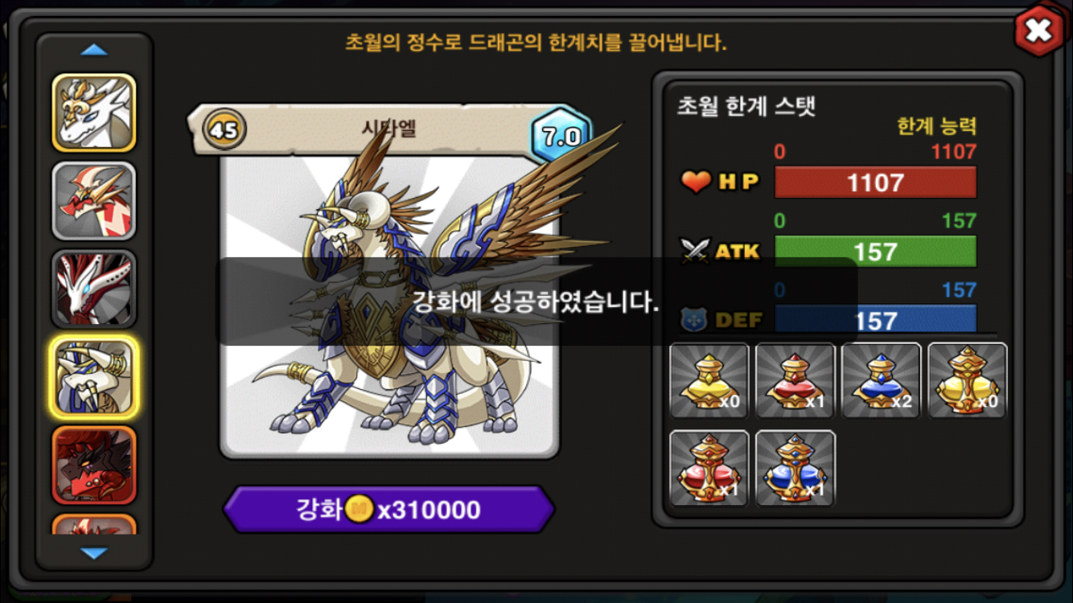Tap the 7.0 hexagon grade badge
Image resolution: width=1073 pixels, height=603 pixels.
(561, 136)
